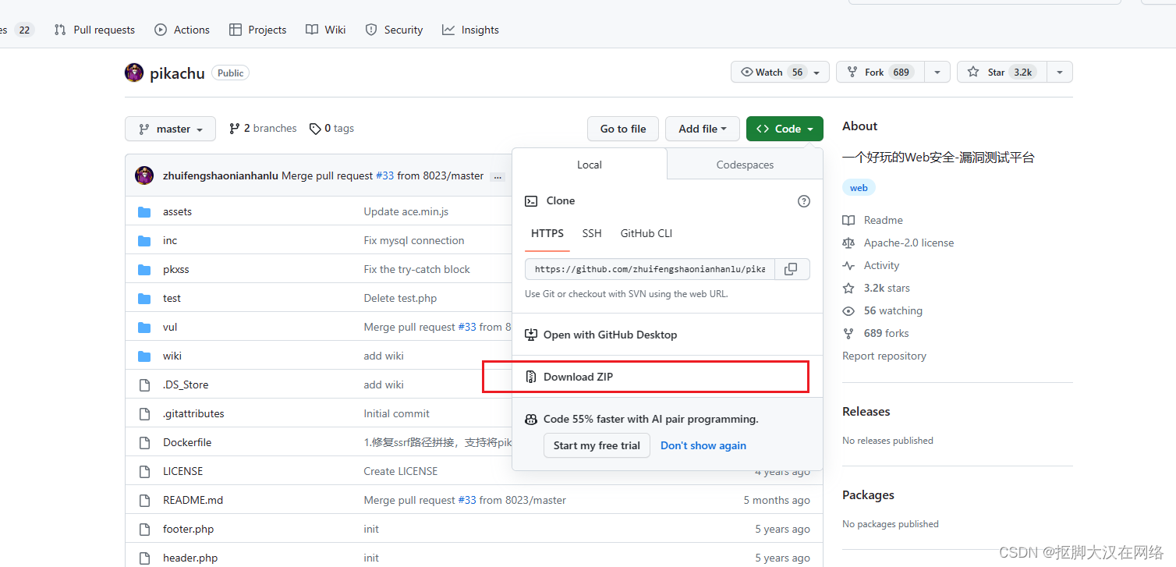Image resolution: width=1176 pixels, height=567 pixels.
Task: Open the 3.2k stars link
Action: [877, 288]
